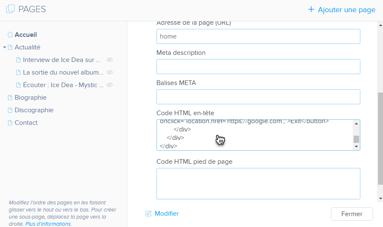Click the page icon next to Contact
383x227 pixels.
click(10, 123)
